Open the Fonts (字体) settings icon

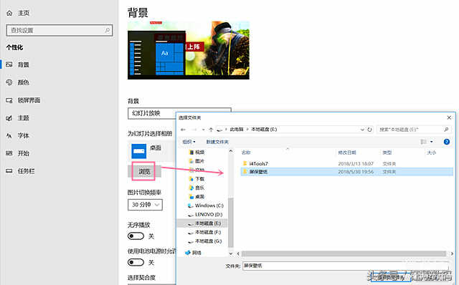point(9,135)
